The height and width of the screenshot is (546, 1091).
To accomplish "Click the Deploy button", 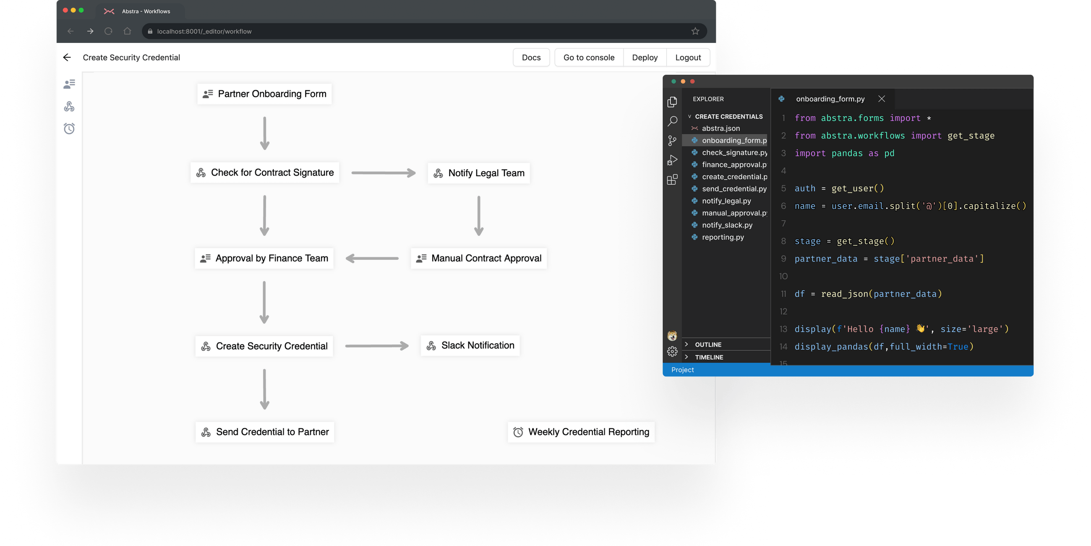I will click(645, 57).
